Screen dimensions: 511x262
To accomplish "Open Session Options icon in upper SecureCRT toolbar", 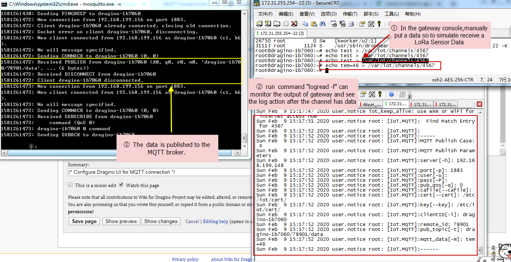I will coord(362,24).
